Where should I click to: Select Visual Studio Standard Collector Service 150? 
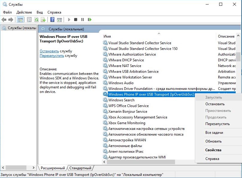[143, 48]
